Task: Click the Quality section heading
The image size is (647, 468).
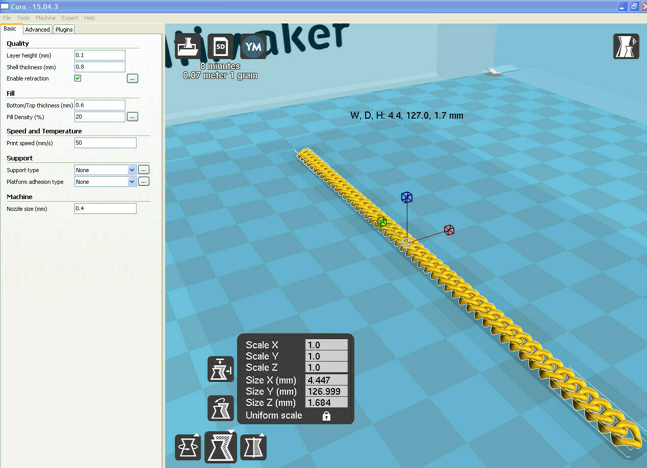Action: 18,44
